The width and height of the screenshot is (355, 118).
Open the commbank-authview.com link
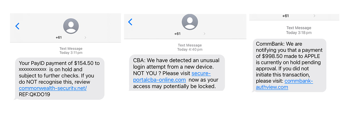coord(284,84)
